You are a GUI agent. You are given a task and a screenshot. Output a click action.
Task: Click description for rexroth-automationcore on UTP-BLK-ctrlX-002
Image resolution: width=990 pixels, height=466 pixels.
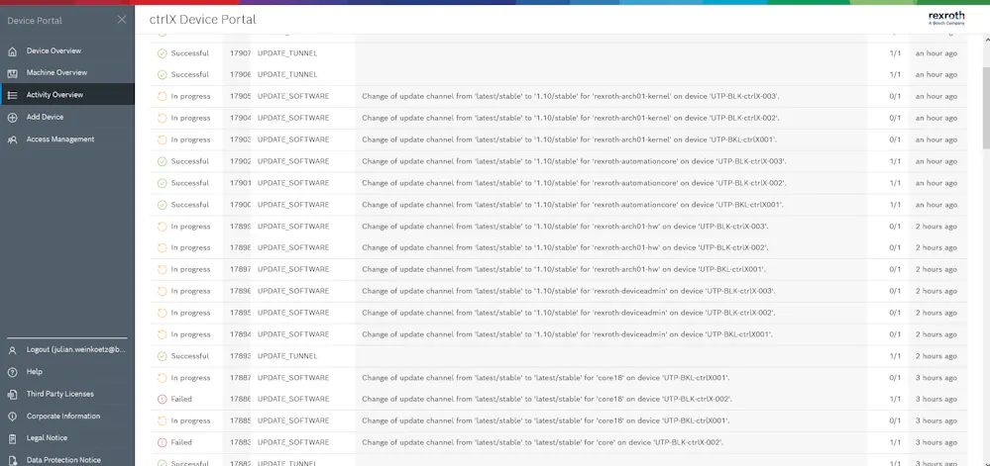coord(574,183)
